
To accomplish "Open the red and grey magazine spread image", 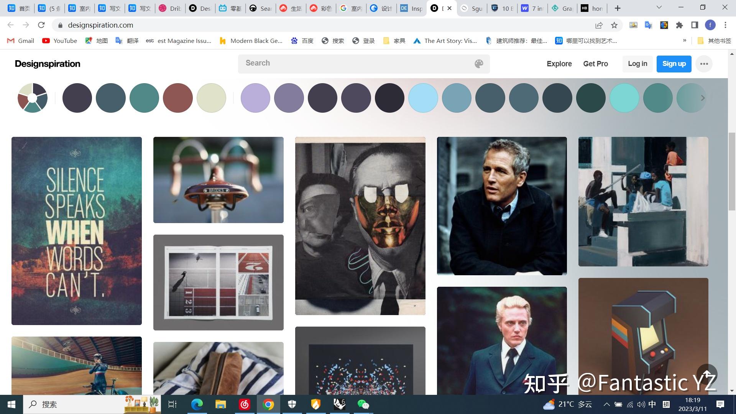I will click(x=219, y=283).
